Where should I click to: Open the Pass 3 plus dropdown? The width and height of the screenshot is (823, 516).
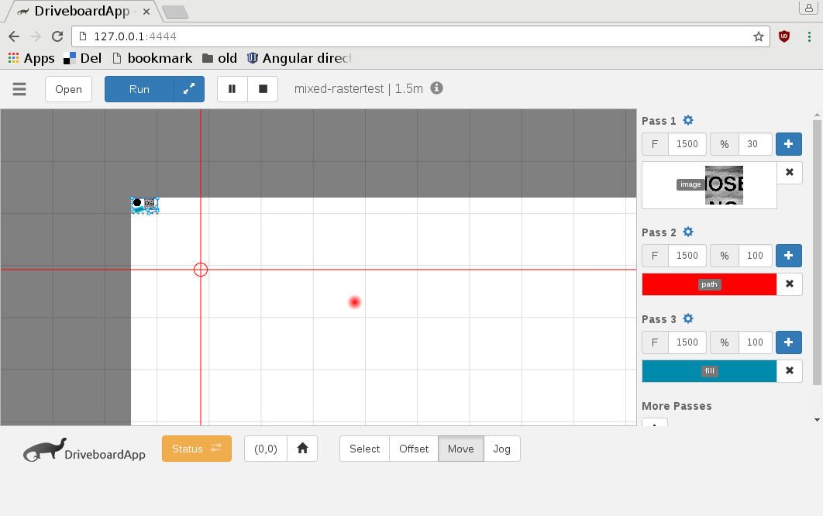point(788,342)
